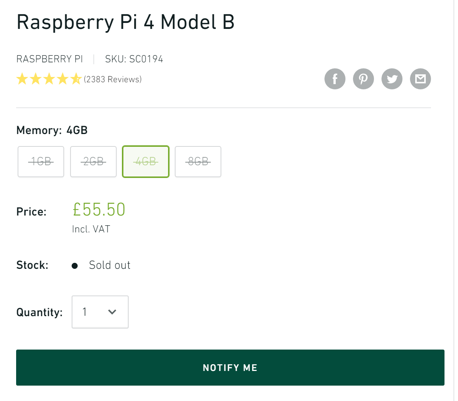Click the Sold out stock label
The width and height of the screenshot is (458, 401).
click(110, 265)
